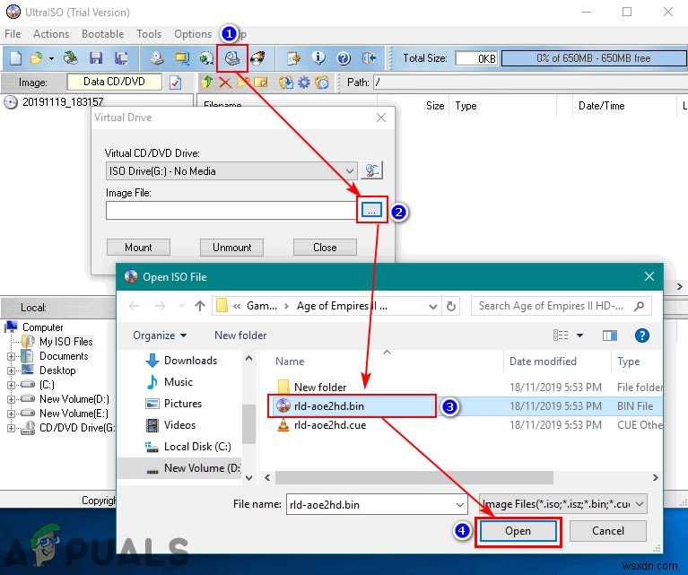The width and height of the screenshot is (688, 575).
Task: Open the Organize dropdown menu
Action: (x=160, y=335)
